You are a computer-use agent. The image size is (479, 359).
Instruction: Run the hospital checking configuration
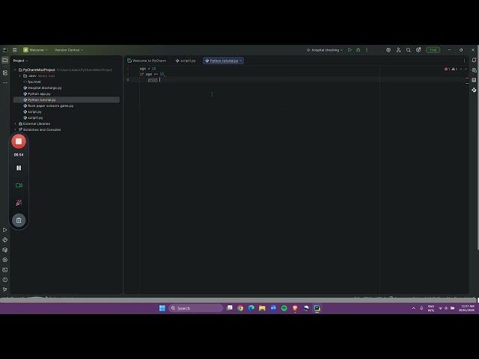tap(350, 50)
